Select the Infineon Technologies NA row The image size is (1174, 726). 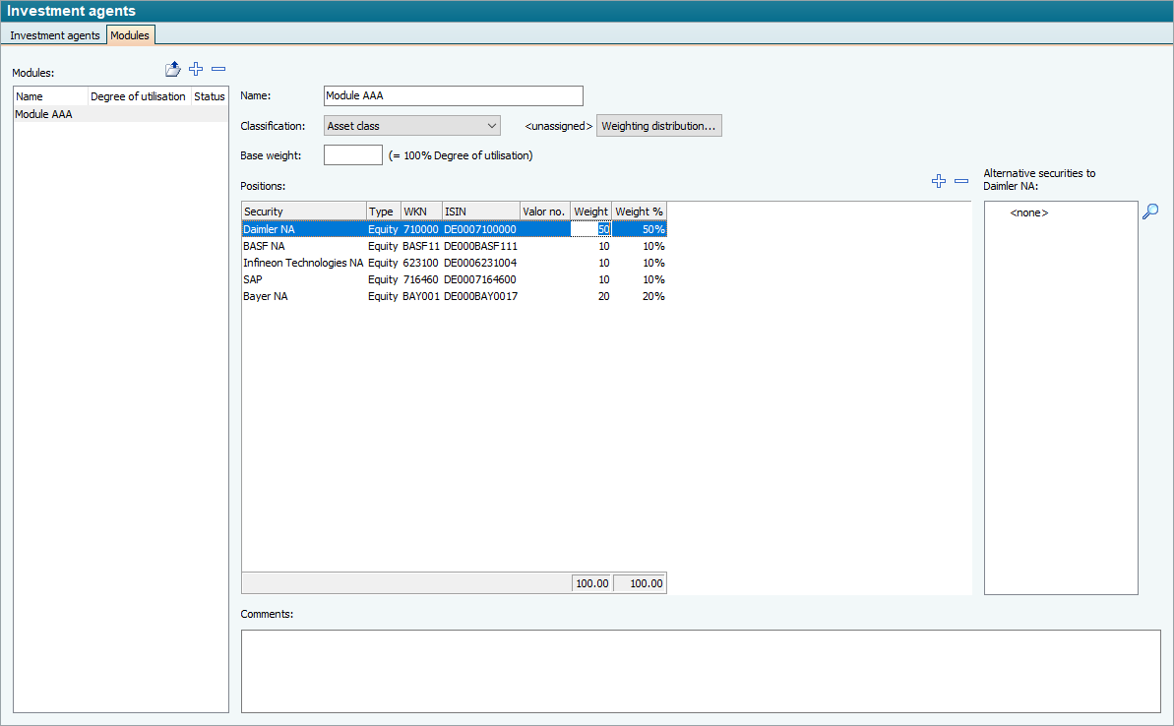303,263
